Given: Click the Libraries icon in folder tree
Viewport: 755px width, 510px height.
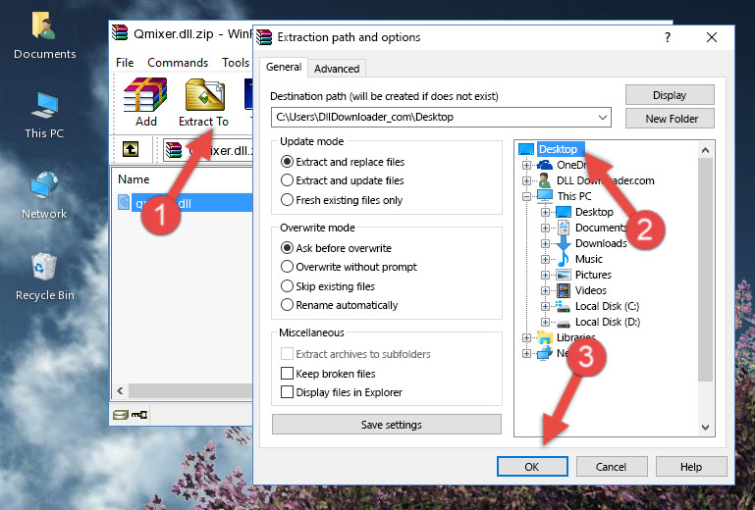Looking at the screenshot, I should click(x=545, y=337).
